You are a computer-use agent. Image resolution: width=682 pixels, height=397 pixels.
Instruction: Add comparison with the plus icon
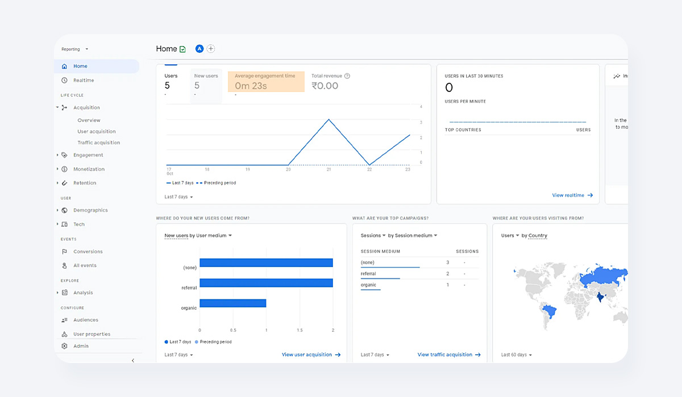pos(211,49)
